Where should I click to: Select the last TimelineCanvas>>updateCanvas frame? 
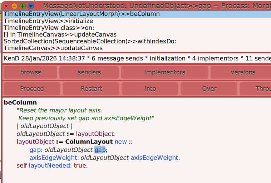pyautogui.click(x=53, y=48)
